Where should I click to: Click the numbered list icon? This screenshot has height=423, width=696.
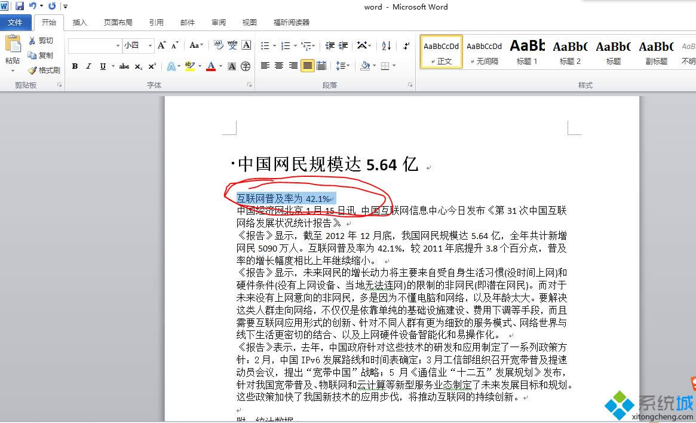(x=286, y=45)
